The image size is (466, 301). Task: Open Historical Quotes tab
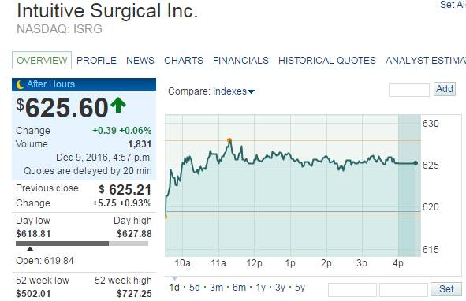click(327, 61)
